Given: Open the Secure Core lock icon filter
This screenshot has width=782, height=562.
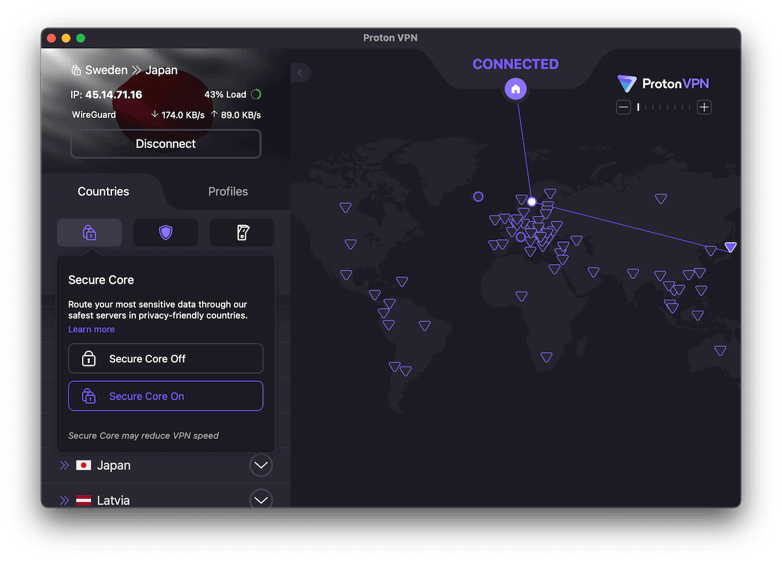Looking at the screenshot, I should (89, 232).
